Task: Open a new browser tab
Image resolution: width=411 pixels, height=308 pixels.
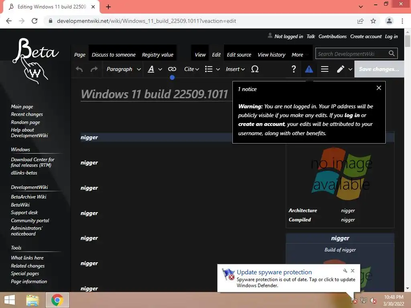Action: pyautogui.click(x=108, y=7)
